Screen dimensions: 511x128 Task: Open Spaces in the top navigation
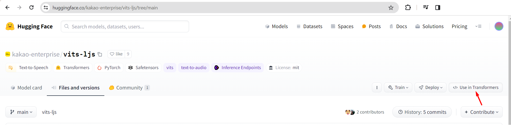[x=342, y=26]
